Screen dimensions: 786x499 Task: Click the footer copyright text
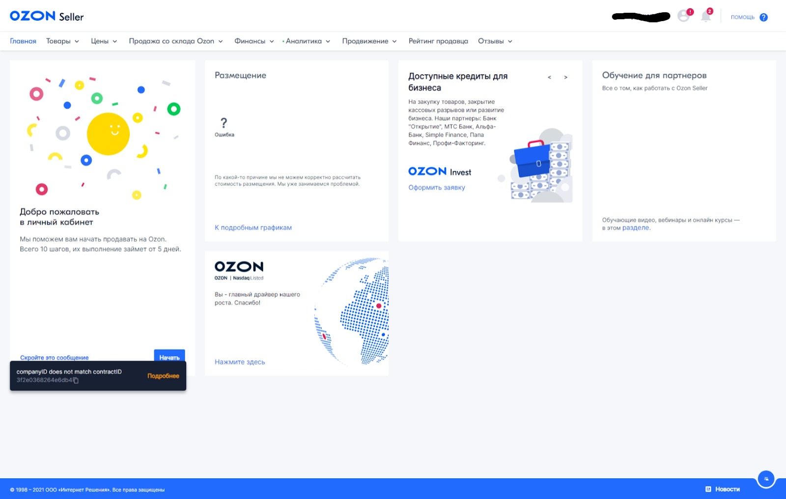point(87,490)
